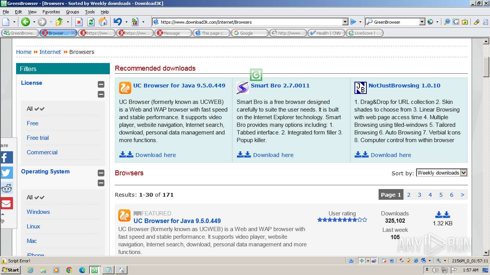Select the Linux operating system filter
The image size is (490, 275).
[x=33, y=226]
